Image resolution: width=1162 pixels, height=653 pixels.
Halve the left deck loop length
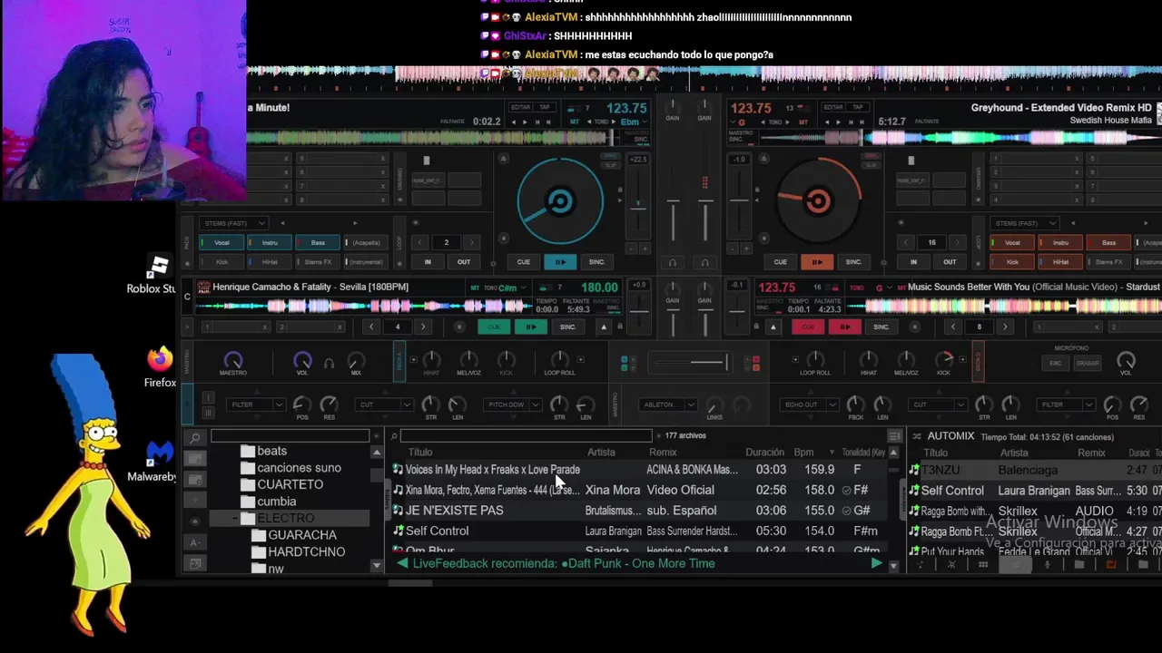(420, 243)
